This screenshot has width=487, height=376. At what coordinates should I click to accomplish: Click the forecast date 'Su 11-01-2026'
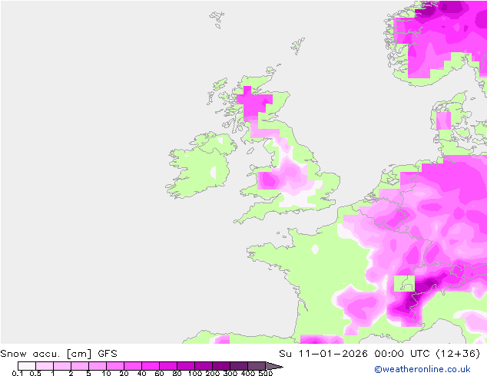323,353
